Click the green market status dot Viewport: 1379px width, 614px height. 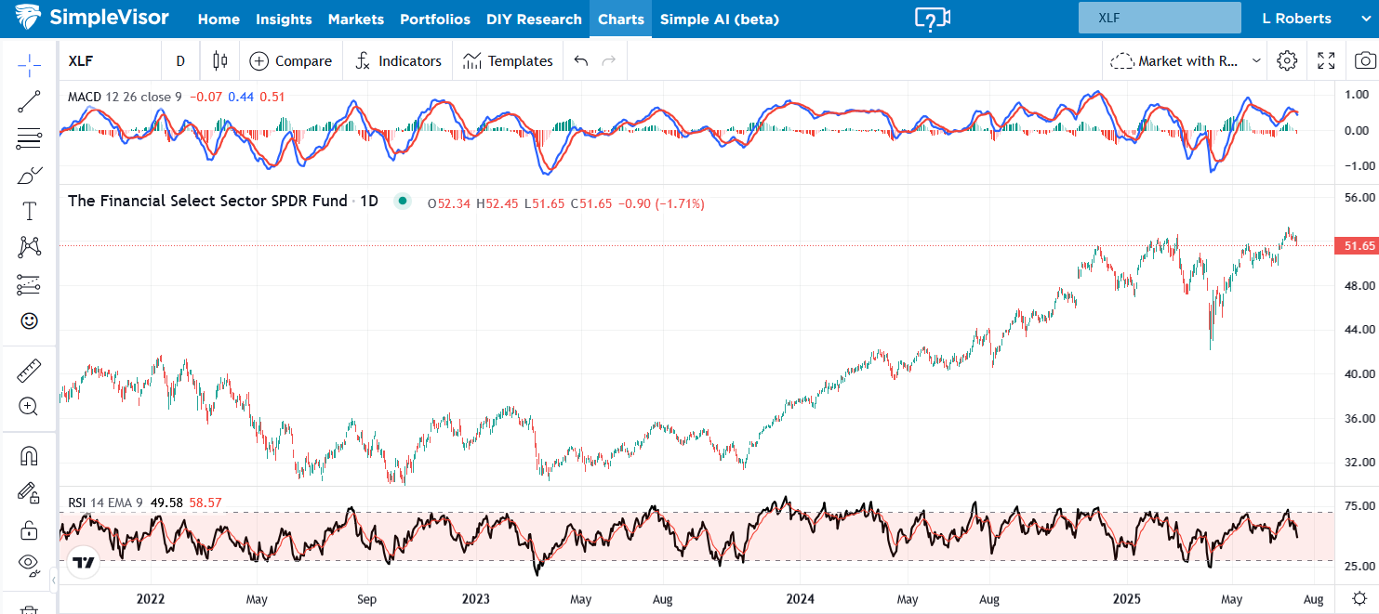point(402,201)
